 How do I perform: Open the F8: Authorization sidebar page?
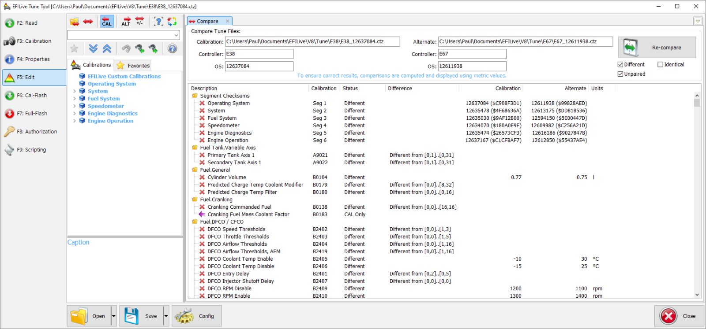tap(34, 131)
